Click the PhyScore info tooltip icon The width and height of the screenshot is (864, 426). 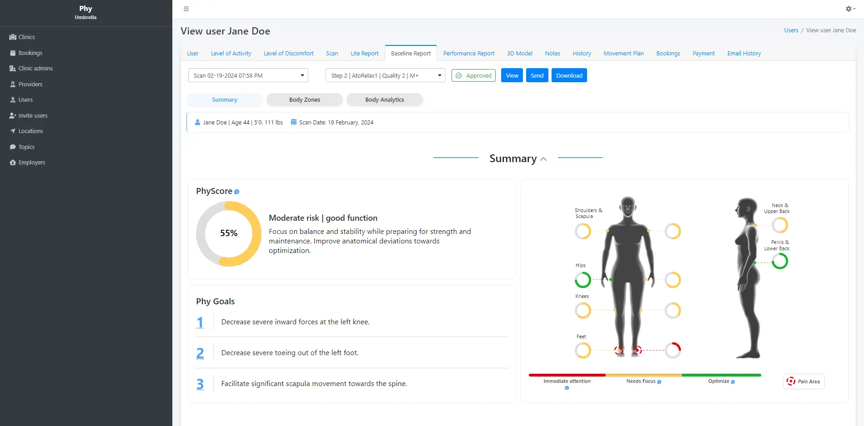click(x=236, y=192)
